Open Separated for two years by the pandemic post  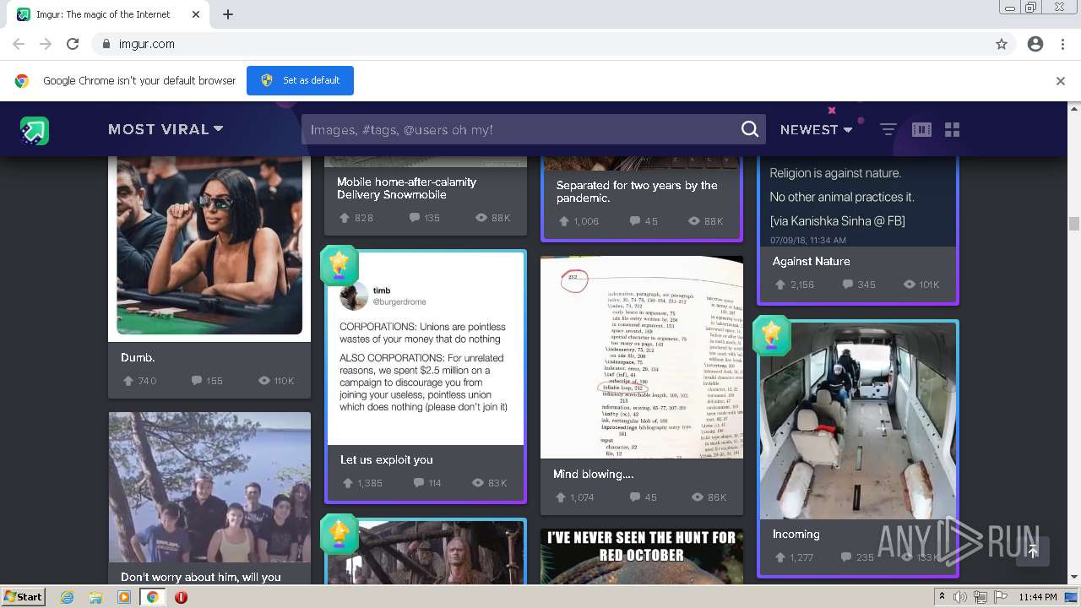tap(637, 192)
